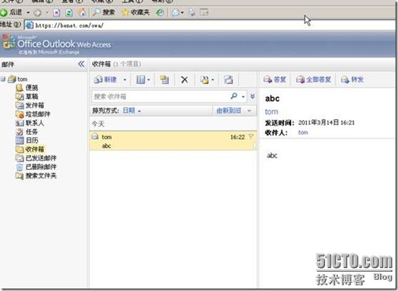The height and width of the screenshot is (291, 398).
Task: Open the search scope dropdown arrow
Action: [x=243, y=97]
